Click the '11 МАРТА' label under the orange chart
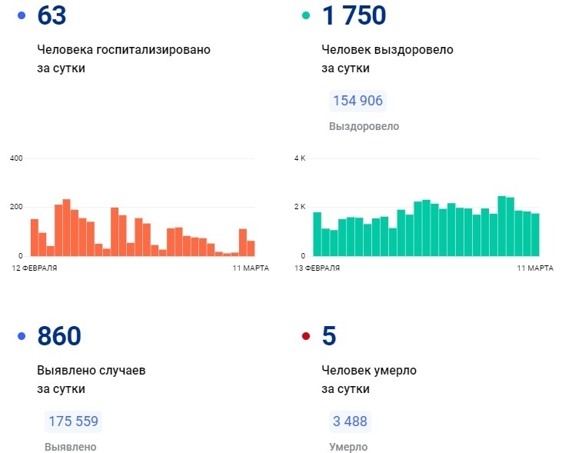Screen dimensions: 572x453 pos(250,268)
